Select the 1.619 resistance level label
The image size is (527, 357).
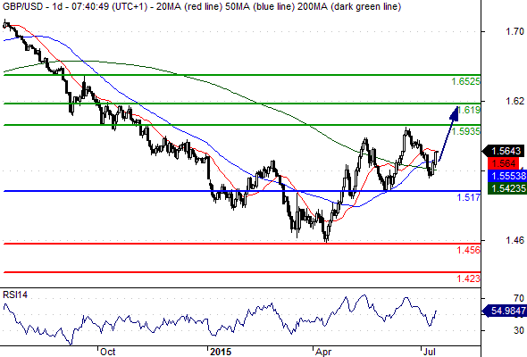point(469,110)
